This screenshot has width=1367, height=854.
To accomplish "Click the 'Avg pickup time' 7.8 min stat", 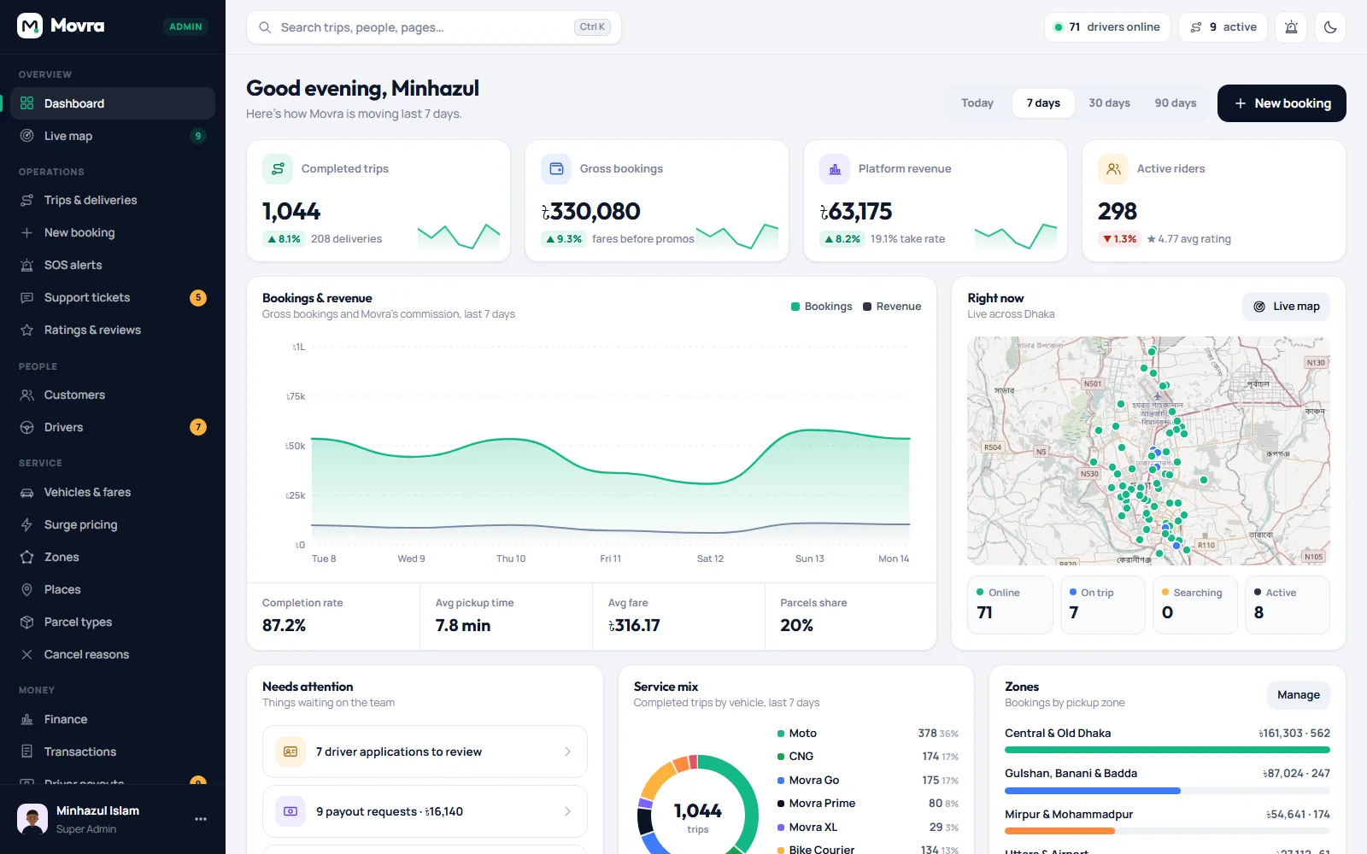I will coord(506,616).
